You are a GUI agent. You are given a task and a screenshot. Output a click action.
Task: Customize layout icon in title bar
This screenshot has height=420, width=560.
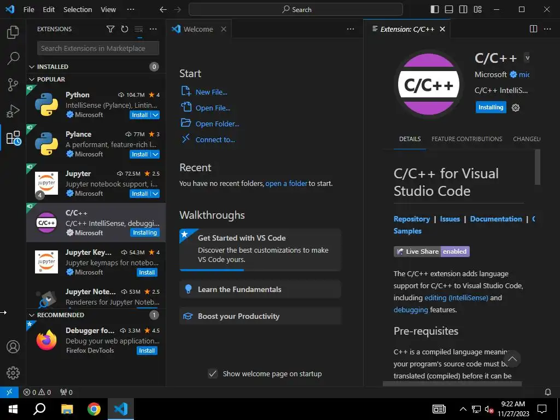pos(477,9)
